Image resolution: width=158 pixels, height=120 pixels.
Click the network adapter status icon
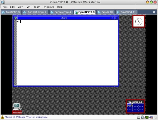click(147, 117)
